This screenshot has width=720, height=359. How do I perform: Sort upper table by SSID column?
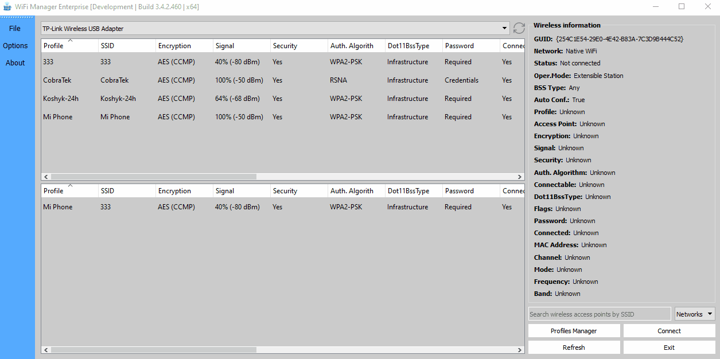click(x=127, y=45)
